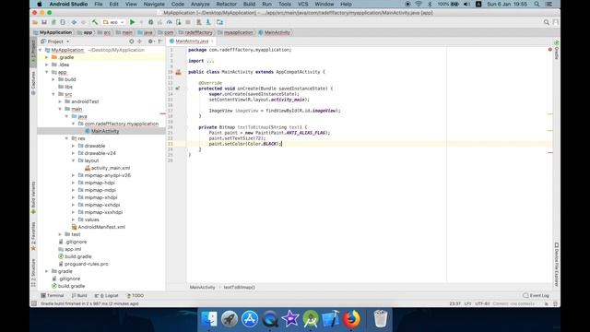Select mipmap-xxxhdpi folder

tap(103, 212)
